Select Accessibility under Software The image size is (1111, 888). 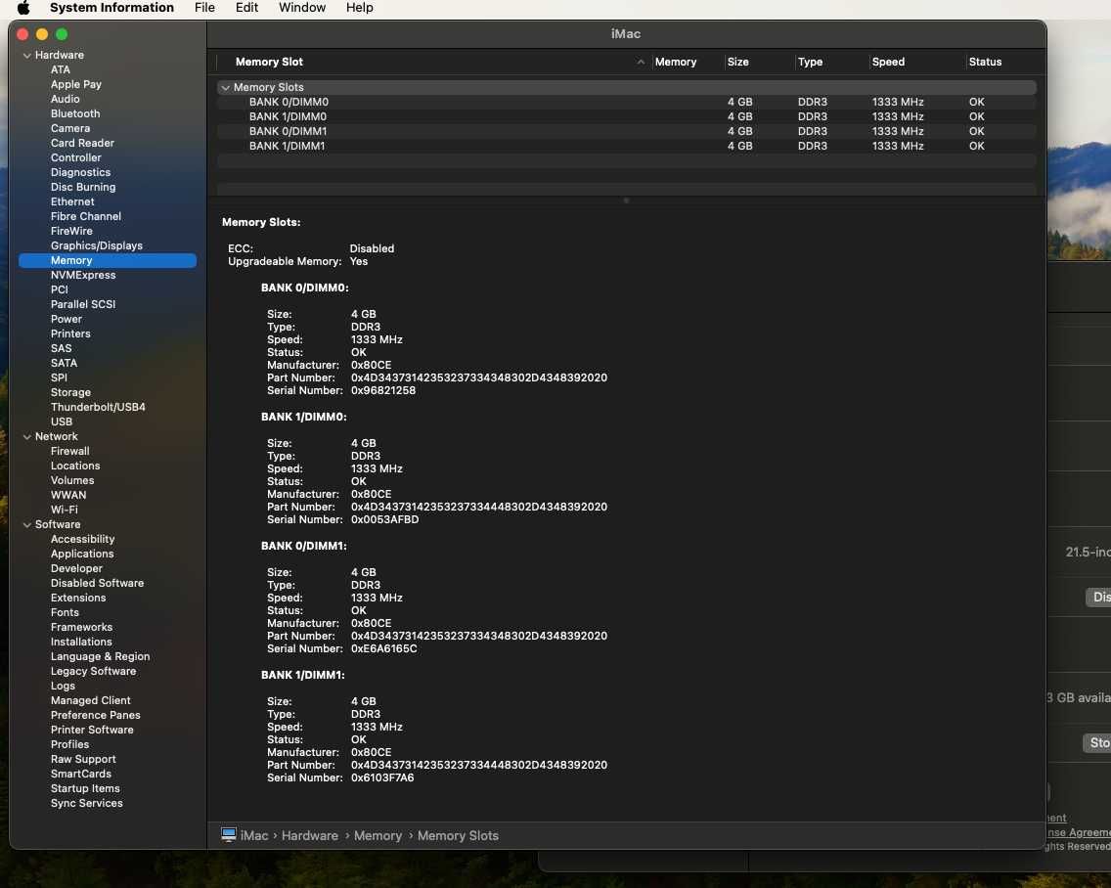(82, 539)
